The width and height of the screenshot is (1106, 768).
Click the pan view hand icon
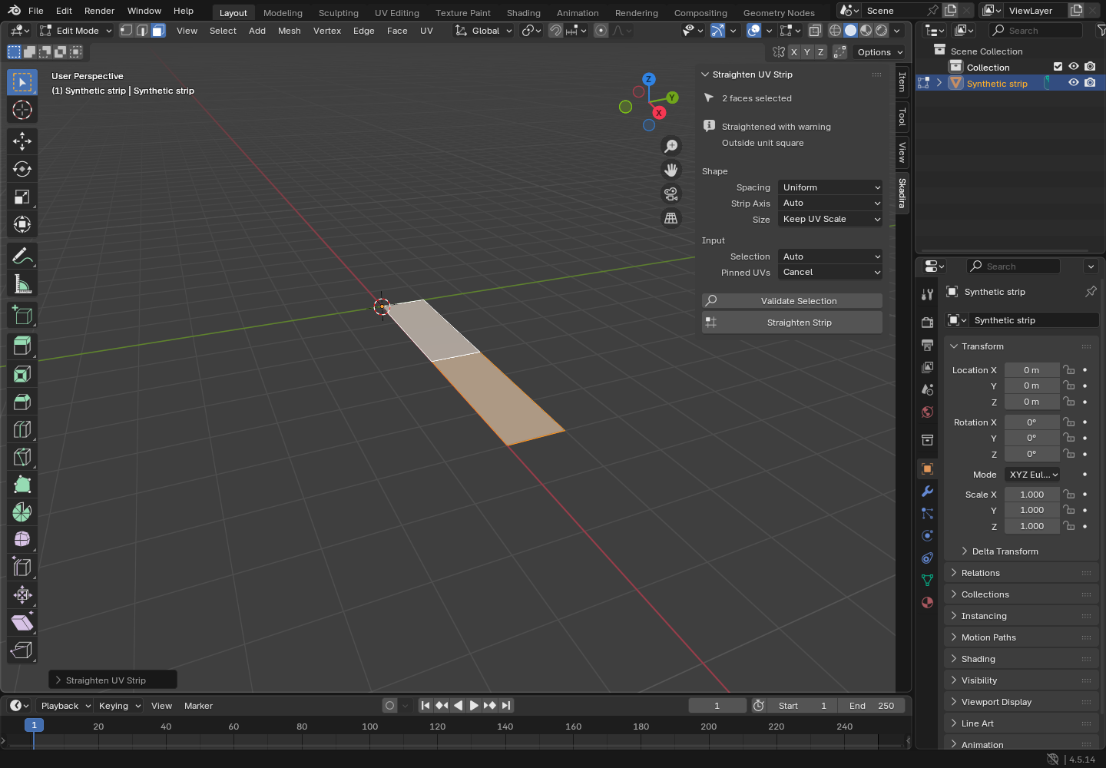(671, 170)
